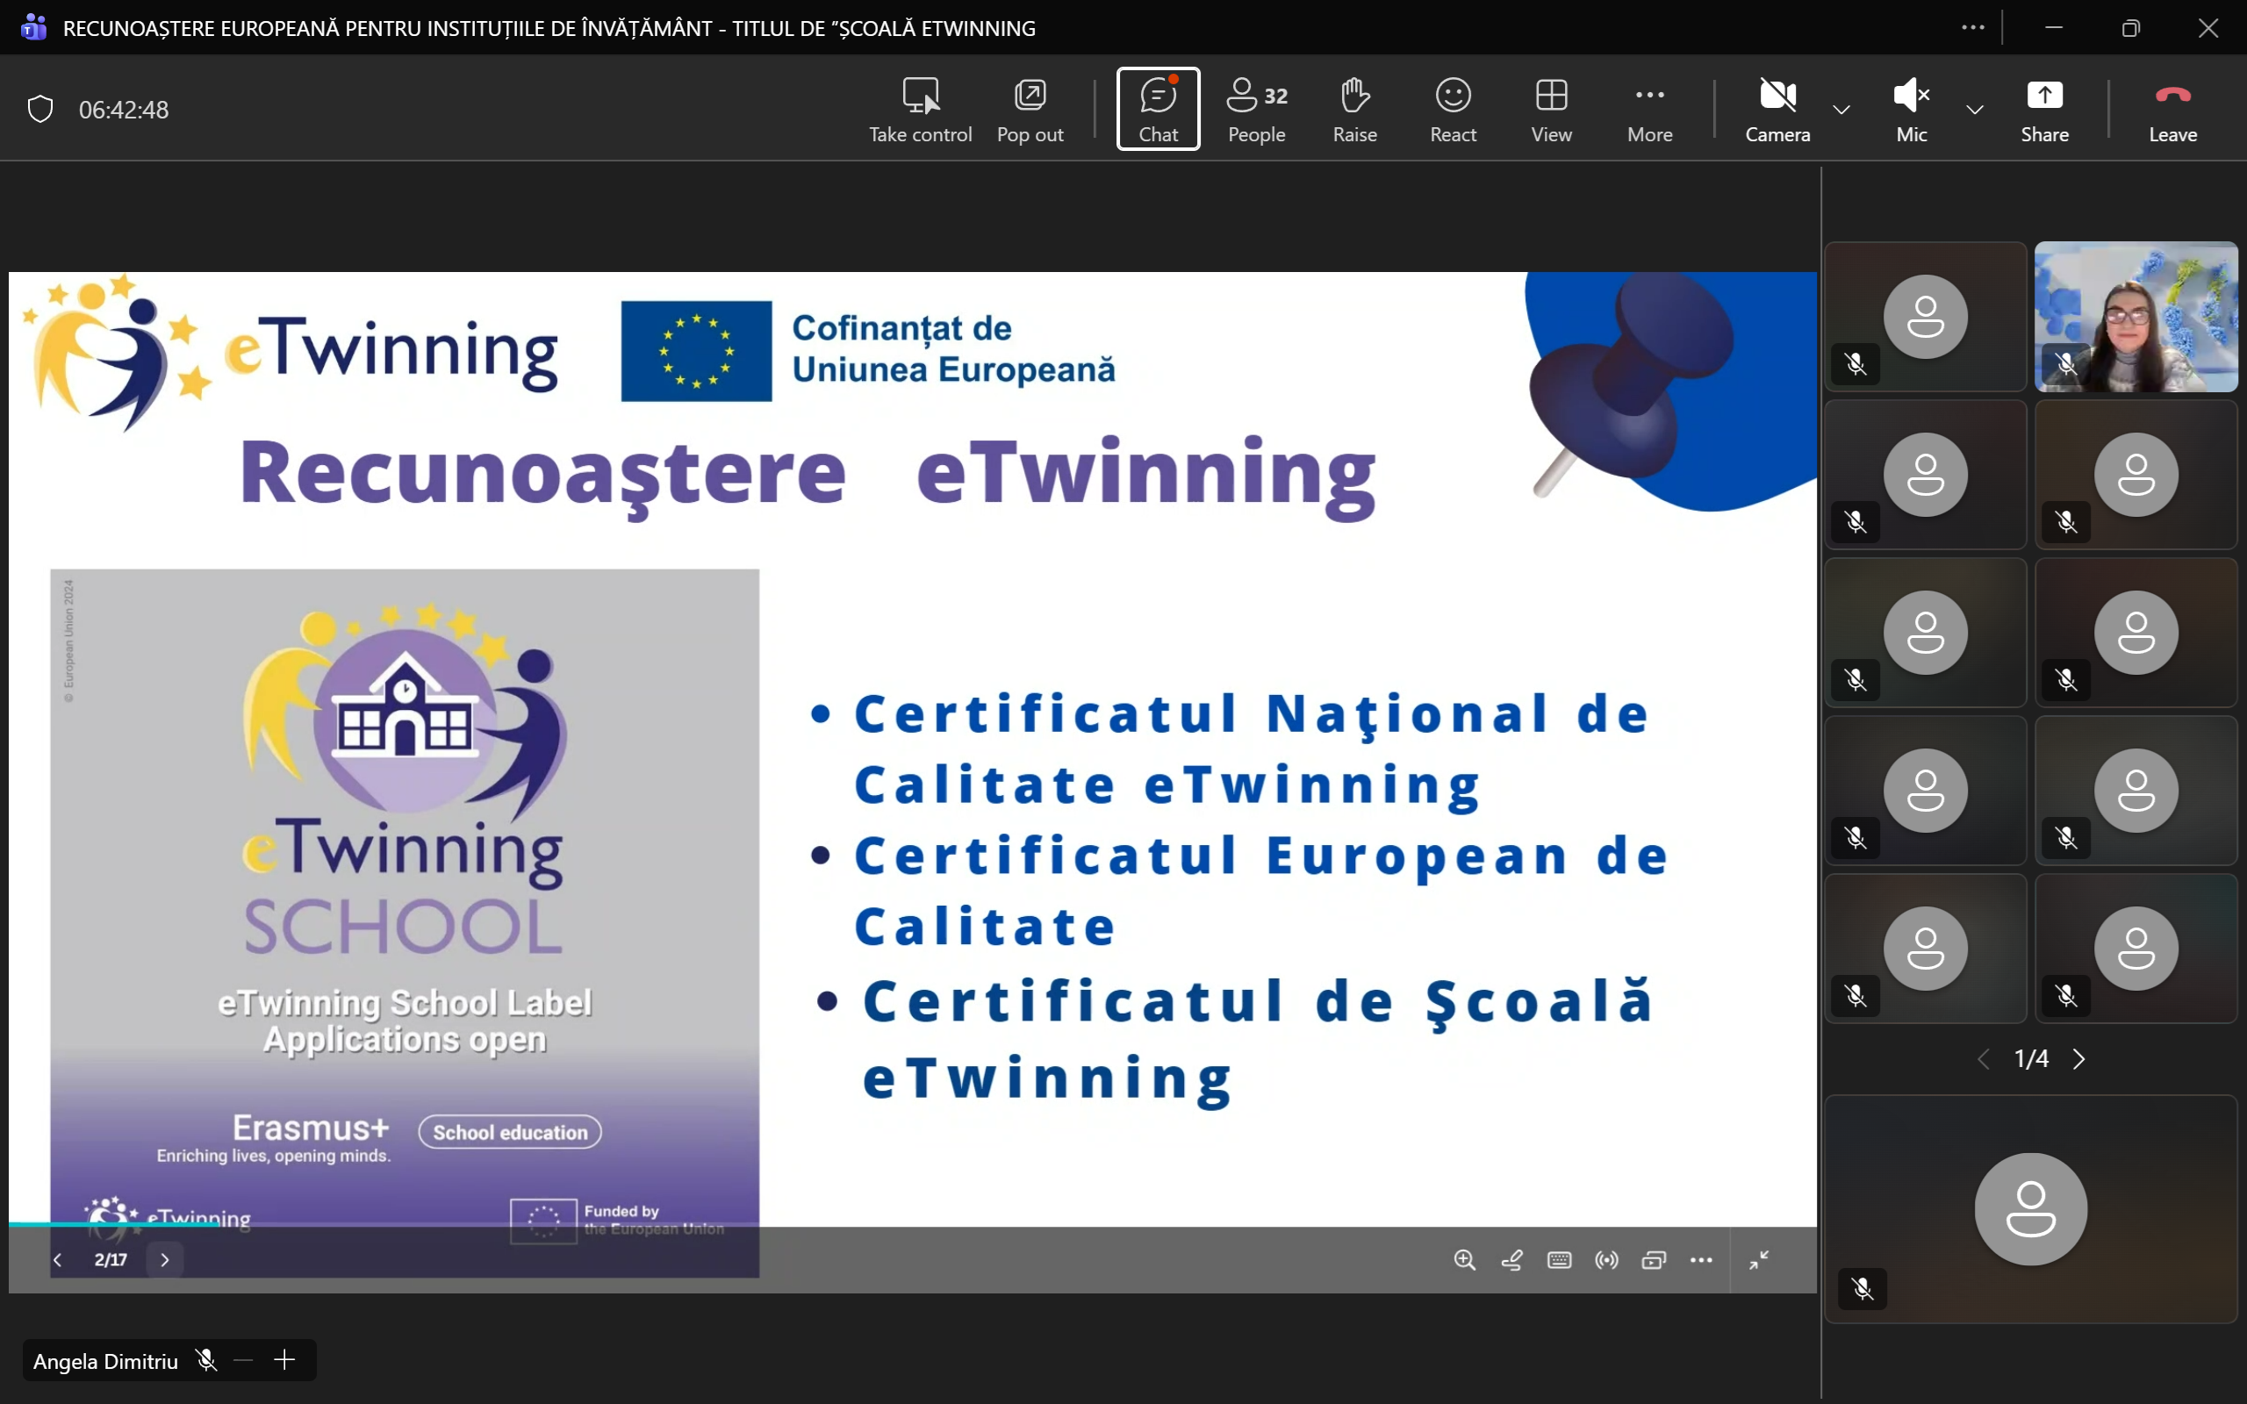Exit the slide full-view mode
Screen dimensions: 2247x1404
pyautogui.click(x=1759, y=1260)
